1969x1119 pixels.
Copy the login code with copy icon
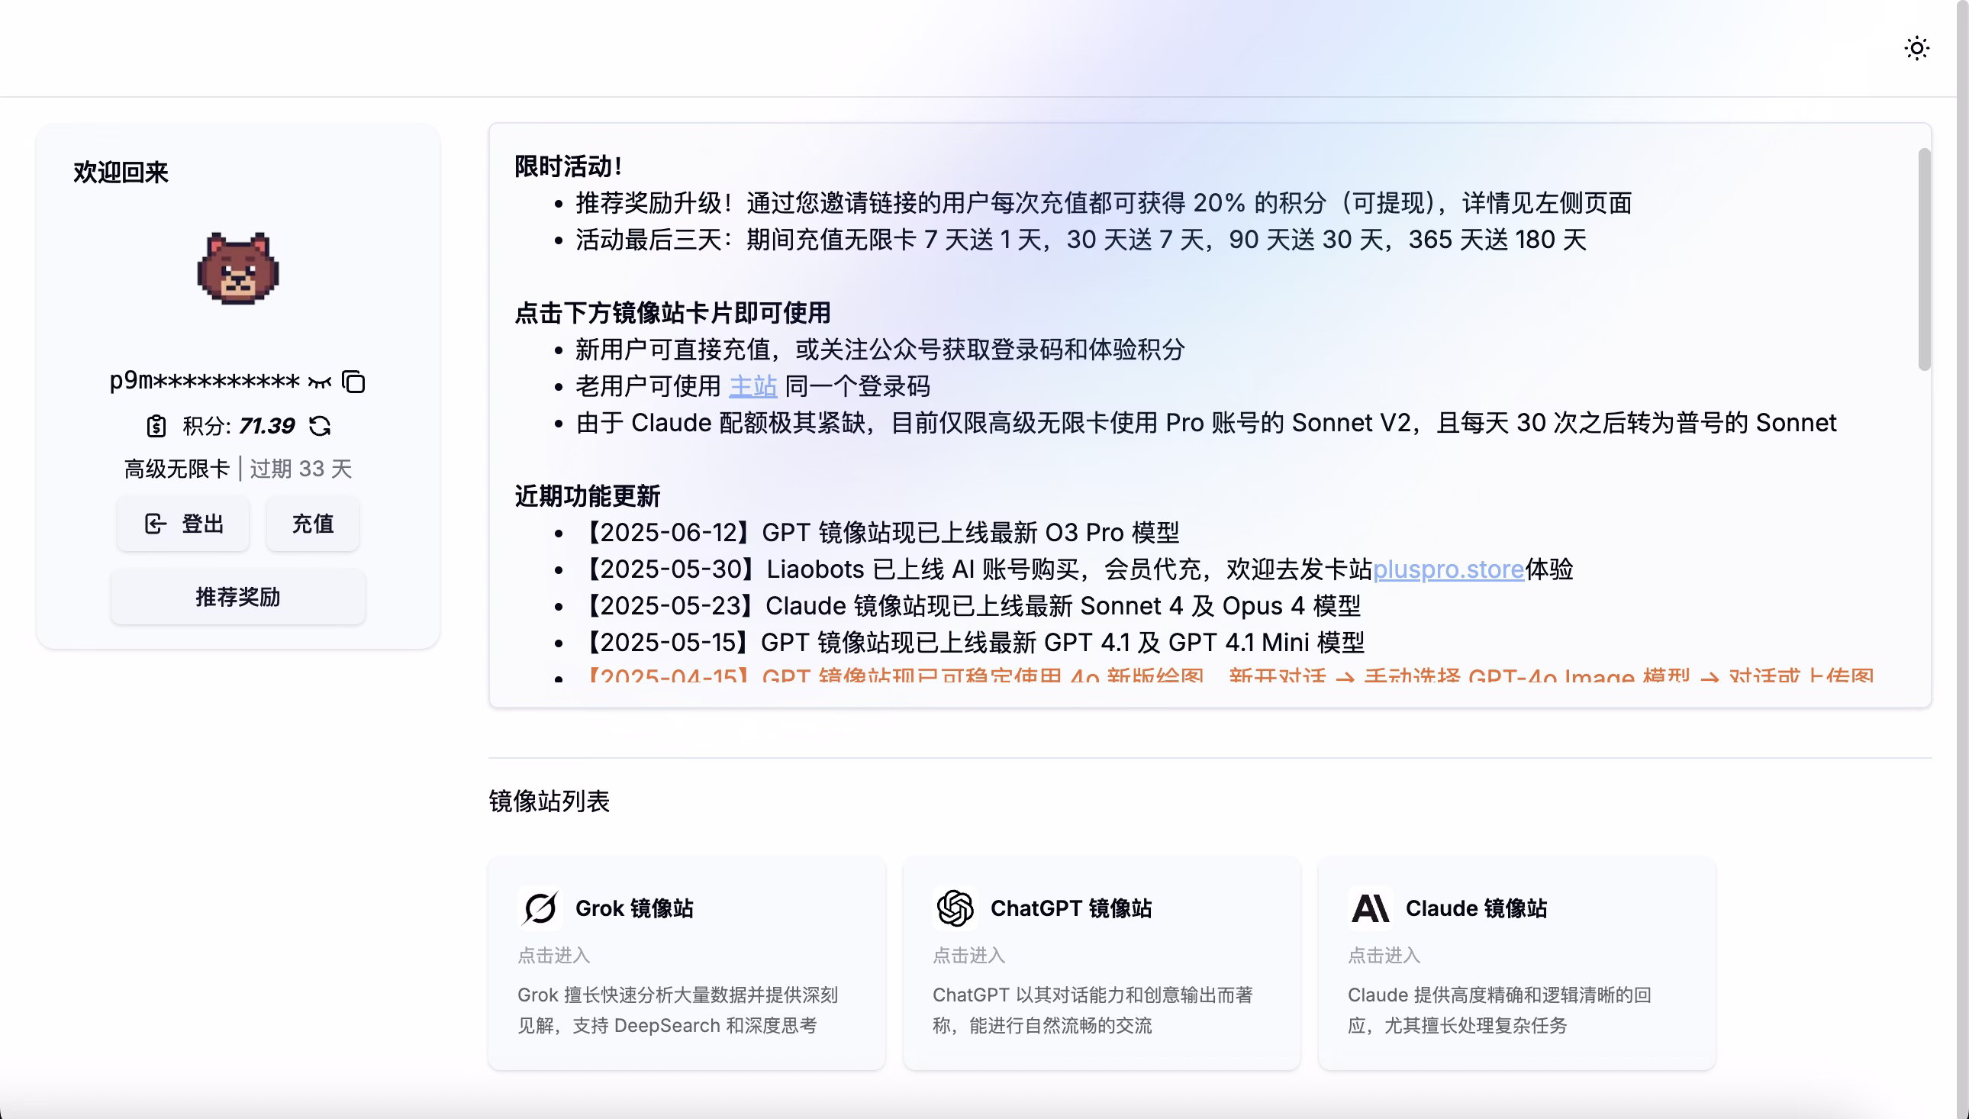[x=353, y=381]
